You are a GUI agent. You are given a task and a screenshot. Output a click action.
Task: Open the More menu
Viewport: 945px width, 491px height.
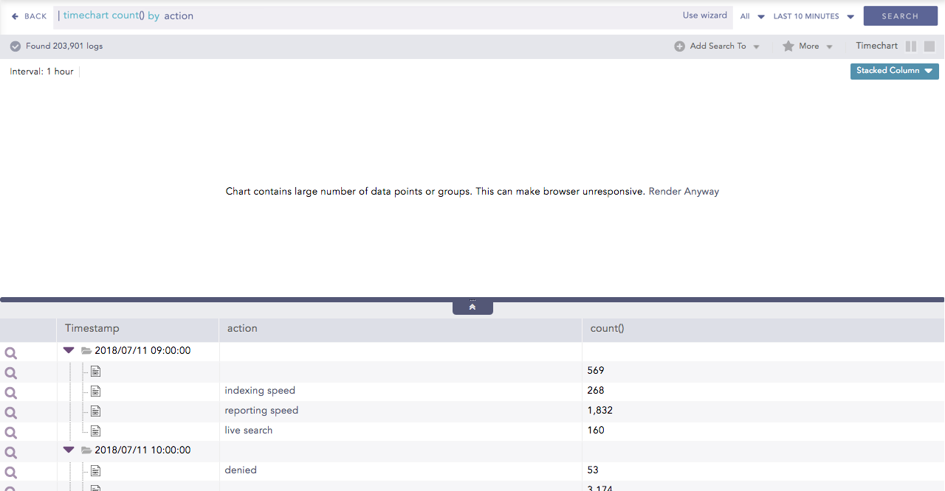[809, 46]
